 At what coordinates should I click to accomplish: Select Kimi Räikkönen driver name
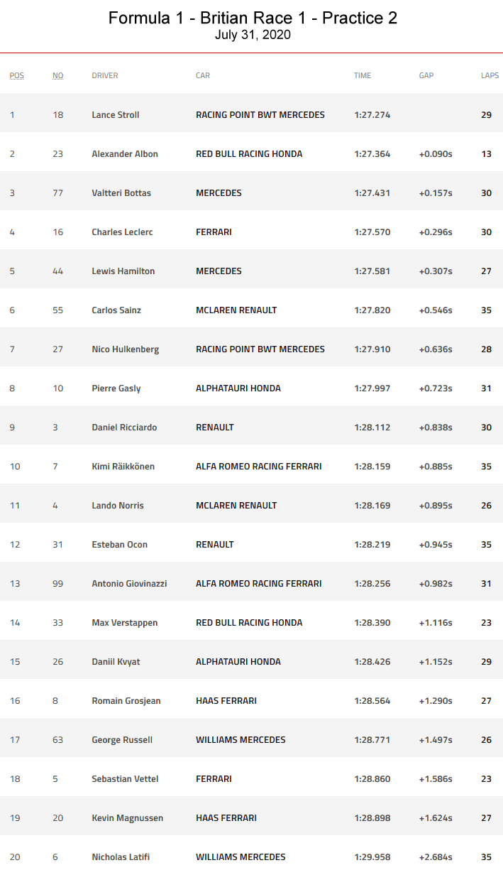point(123,467)
